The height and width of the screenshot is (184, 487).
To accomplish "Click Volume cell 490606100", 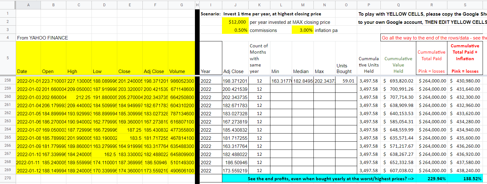I will tap(181, 171).
